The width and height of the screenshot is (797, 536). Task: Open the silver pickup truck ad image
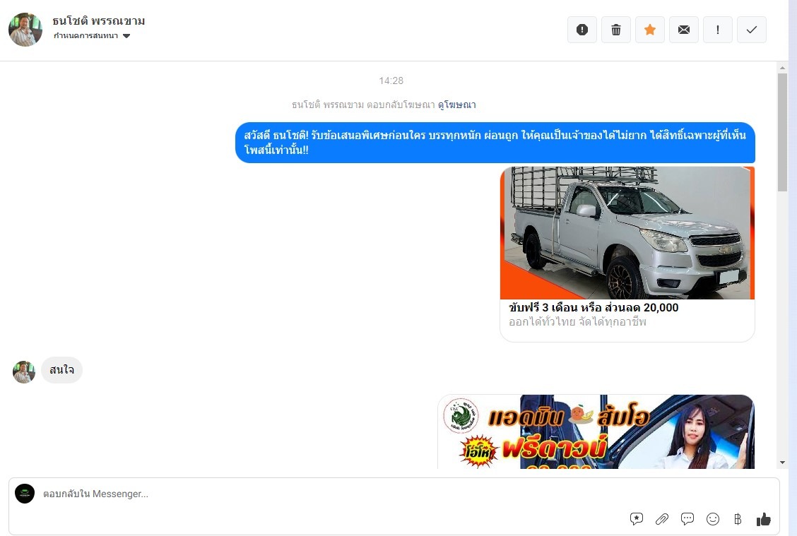[627, 232]
